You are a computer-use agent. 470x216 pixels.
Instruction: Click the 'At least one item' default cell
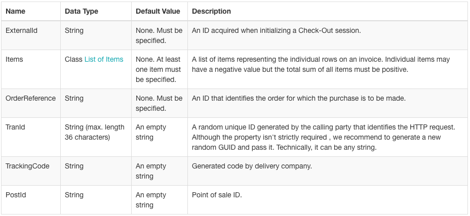click(x=158, y=69)
